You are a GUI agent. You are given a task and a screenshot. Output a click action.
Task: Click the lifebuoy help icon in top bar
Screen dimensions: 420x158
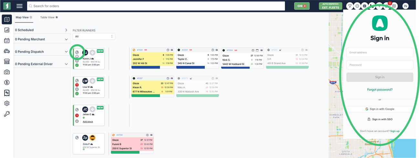pyautogui.click(x=364, y=6)
